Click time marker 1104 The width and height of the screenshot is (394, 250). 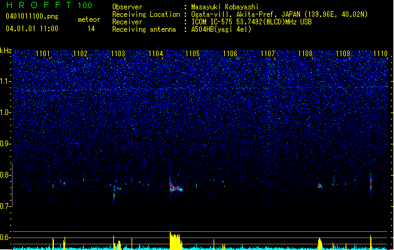click(x=155, y=54)
